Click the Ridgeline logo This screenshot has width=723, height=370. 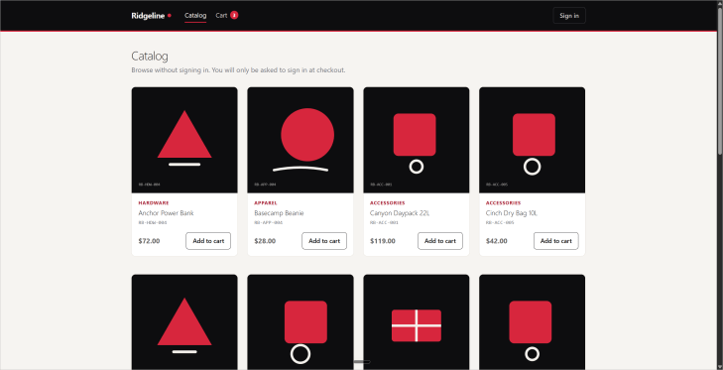pos(151,16)
